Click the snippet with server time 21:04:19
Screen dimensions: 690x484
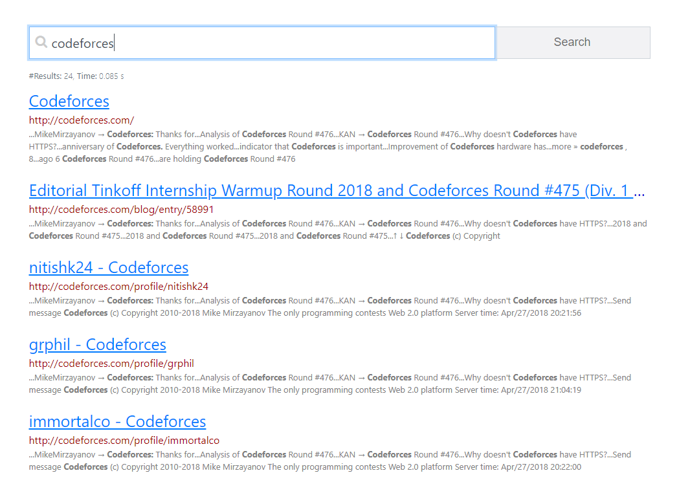tap(330, 384)
